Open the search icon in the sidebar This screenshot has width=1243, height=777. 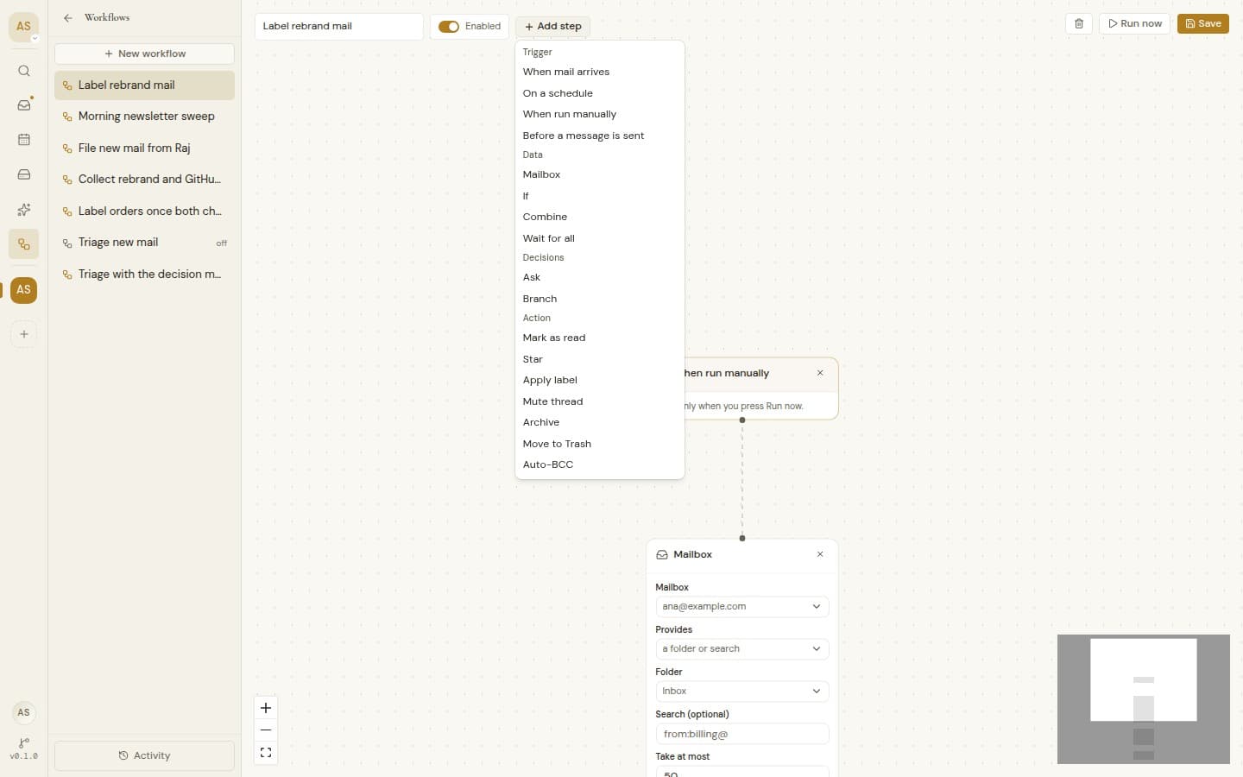24,71
